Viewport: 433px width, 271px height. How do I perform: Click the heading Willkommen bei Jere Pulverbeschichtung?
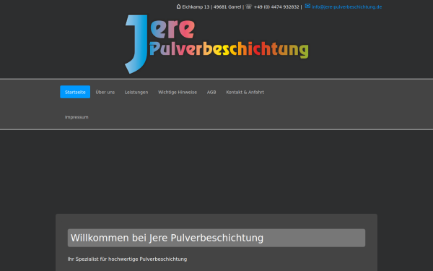tap(167, 238)
